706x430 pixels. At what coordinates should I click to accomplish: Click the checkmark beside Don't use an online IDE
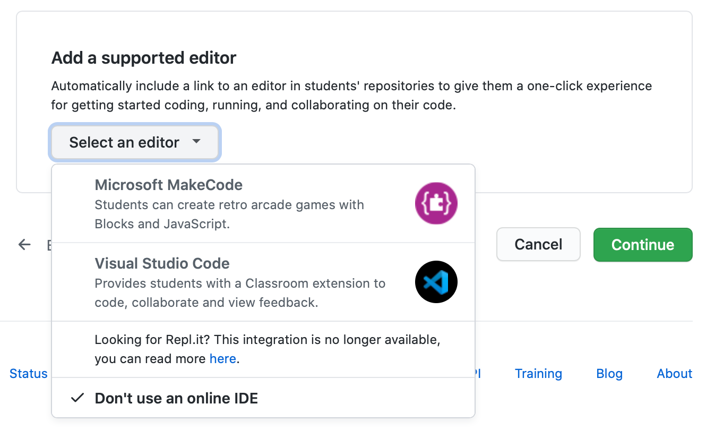coord(78,398)
